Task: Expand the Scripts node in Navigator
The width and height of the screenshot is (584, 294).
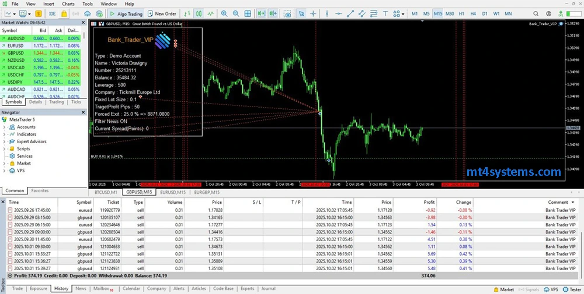Action: click(4, 149)
